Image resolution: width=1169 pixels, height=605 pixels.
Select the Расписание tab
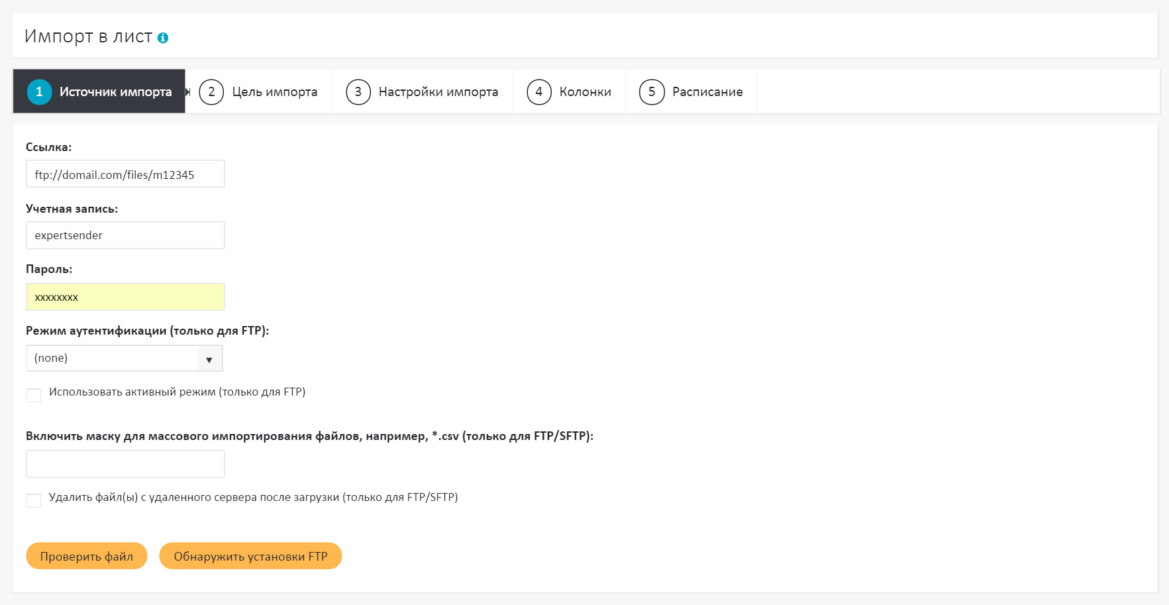[x=707, y=92]
